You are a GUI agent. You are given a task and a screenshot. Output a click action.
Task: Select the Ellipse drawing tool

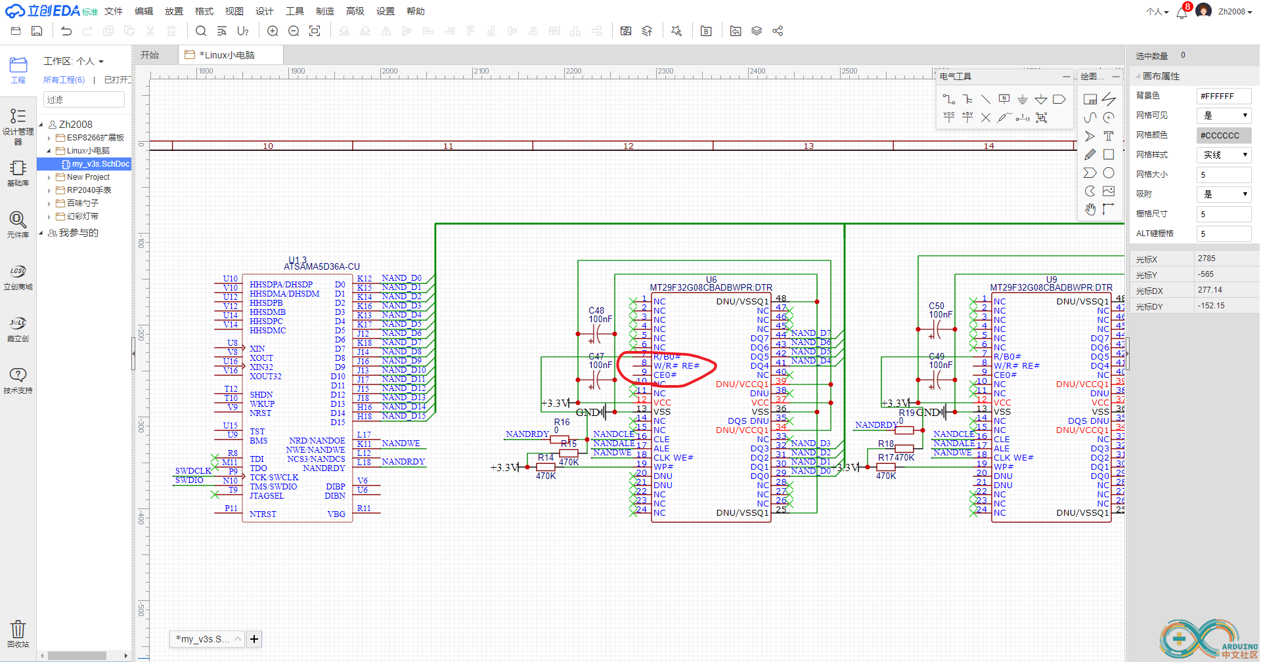[x=1109, y=173]
